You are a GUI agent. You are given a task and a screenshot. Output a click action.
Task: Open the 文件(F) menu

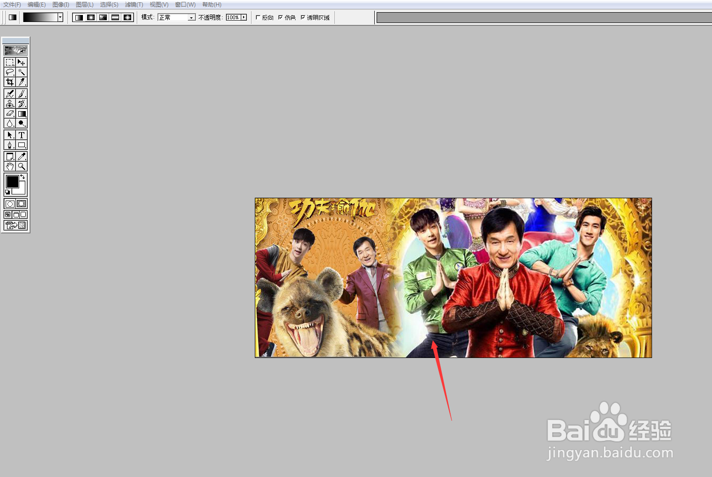point(12,5)
